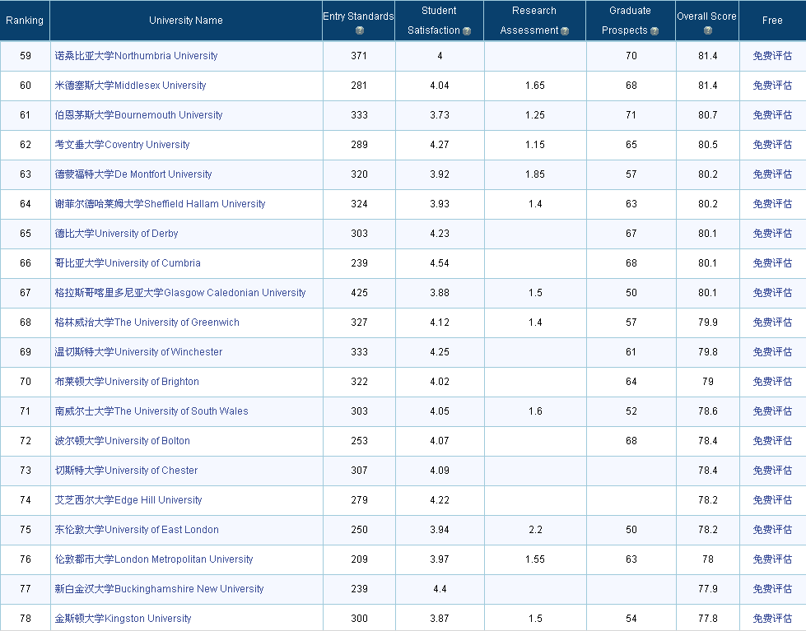
Task: Open the Northumbria University link
Action: tap(136, 55)
